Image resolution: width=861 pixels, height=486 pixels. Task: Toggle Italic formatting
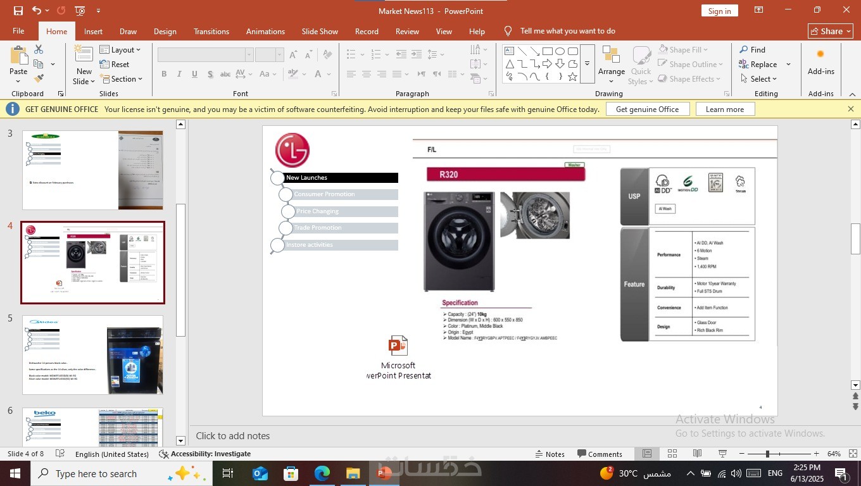[179, 74]
